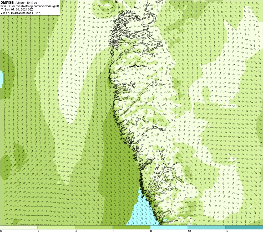Click the scale label '10'
The width and height of the screenshot is (263, 233).
click(x=189, y=231)
